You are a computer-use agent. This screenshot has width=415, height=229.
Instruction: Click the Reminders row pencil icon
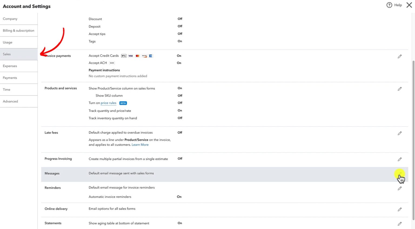tap(400, 188)
